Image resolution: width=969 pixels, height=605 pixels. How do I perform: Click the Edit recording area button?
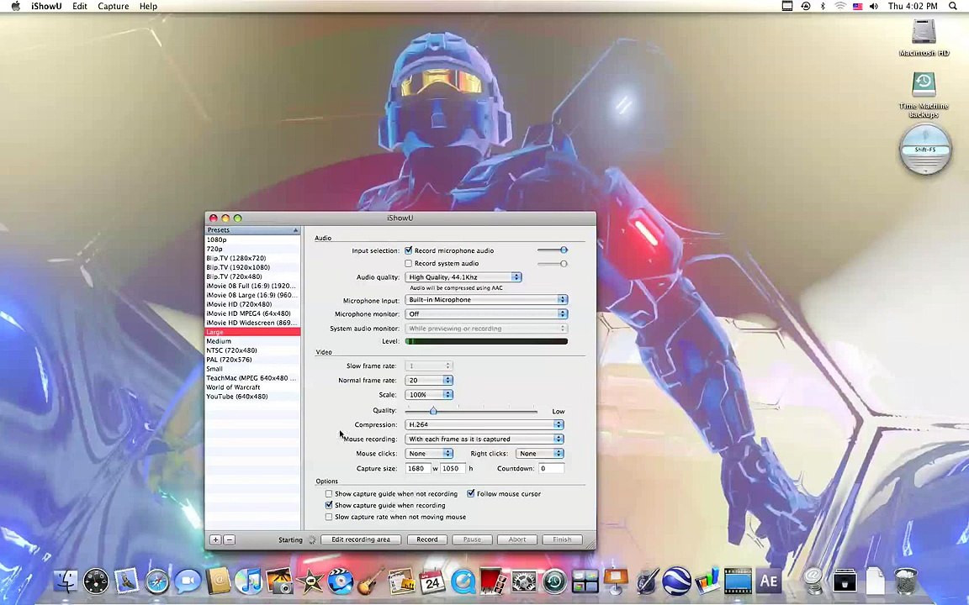click(x=361, y=539)
